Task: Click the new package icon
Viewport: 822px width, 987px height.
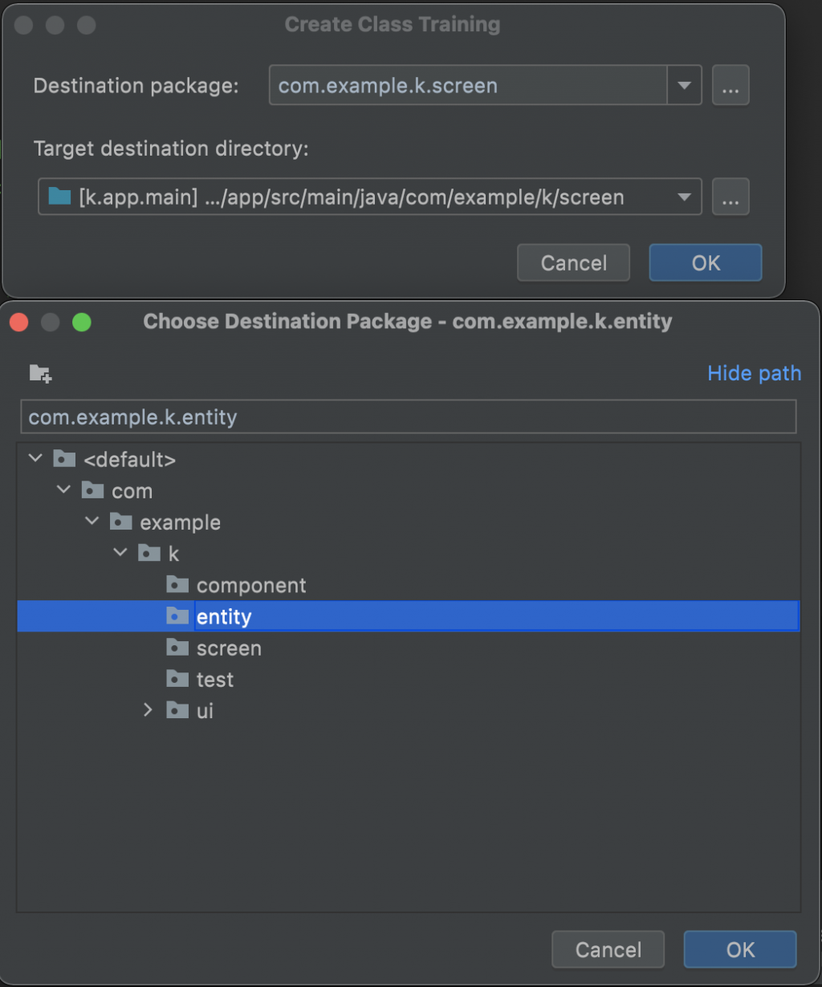Action: tap(40, 373)
